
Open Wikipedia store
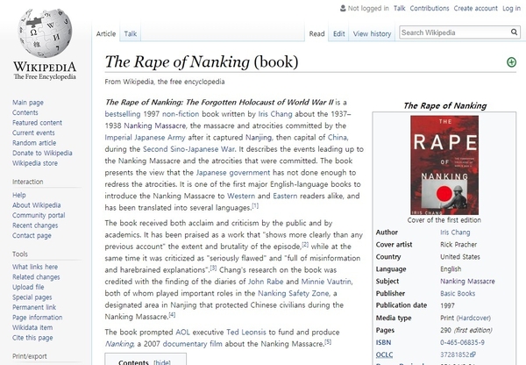[x=35, y=163]
